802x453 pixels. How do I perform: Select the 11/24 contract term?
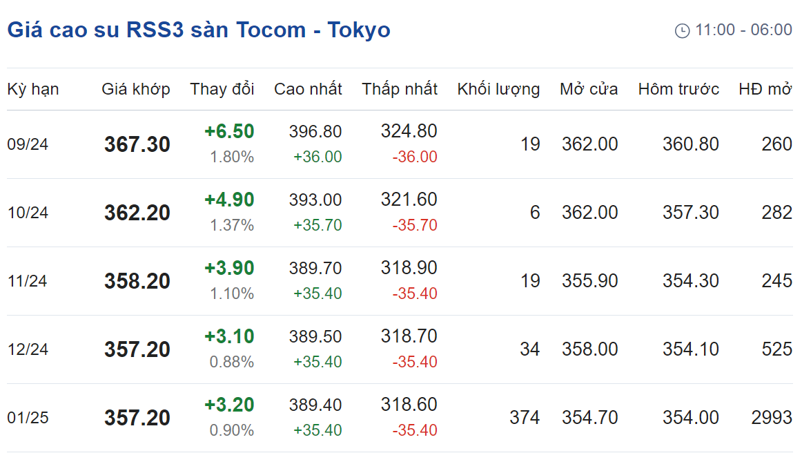[x=27, y=281]
